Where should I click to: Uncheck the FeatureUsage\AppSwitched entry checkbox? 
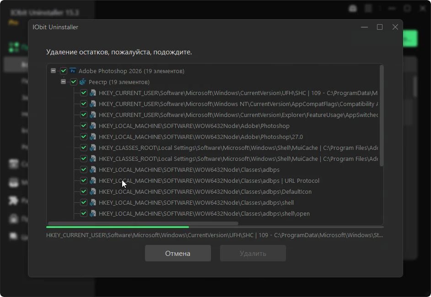[84, 115]
